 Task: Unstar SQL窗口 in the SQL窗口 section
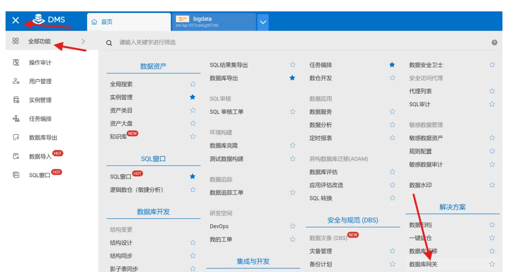[x=193, y=176]
